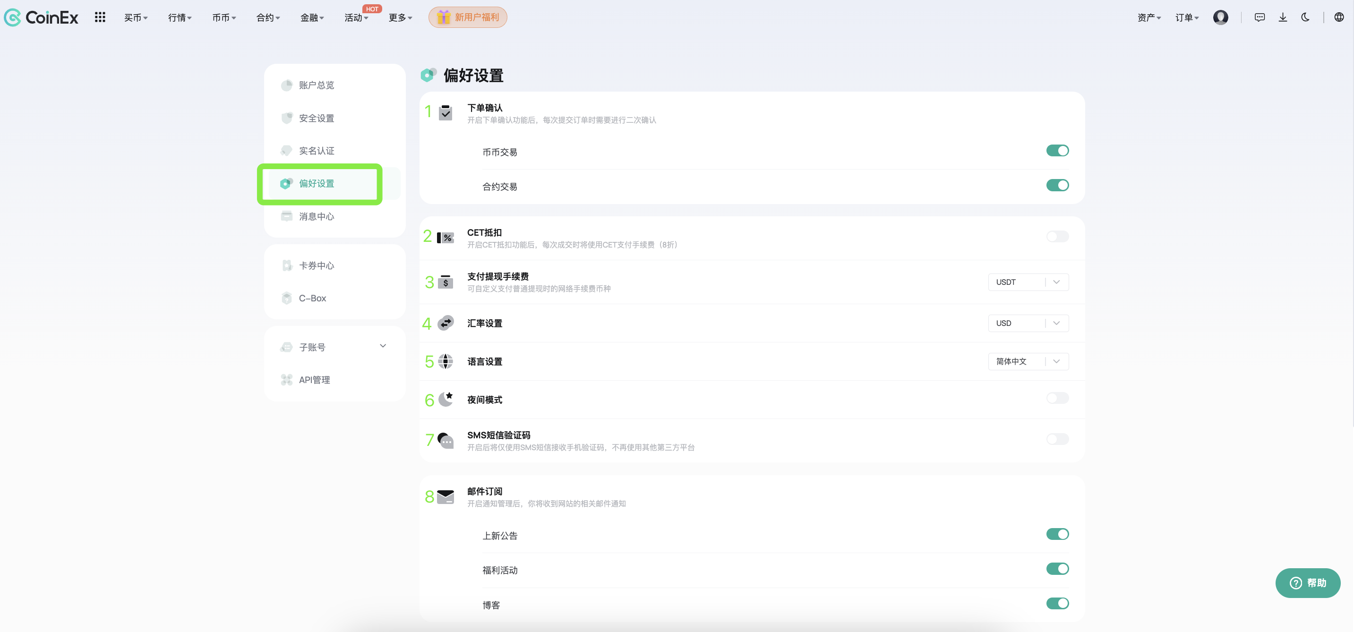The height and width of the screenshot is (632, 1354).
Task: Click the download app icon
Action: tap(1283, 17)
